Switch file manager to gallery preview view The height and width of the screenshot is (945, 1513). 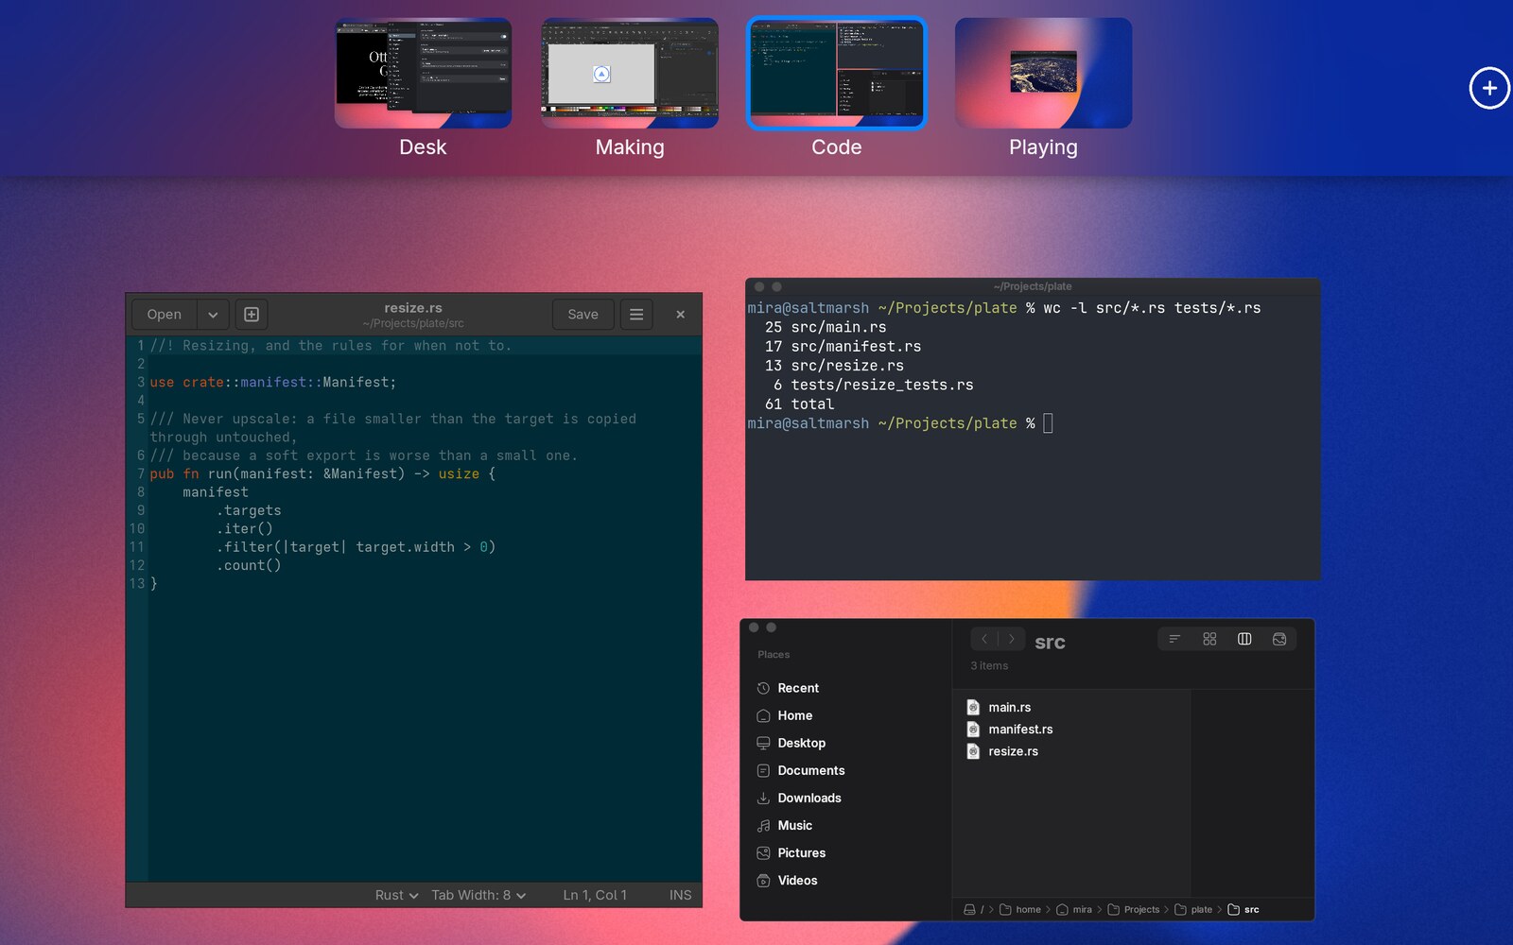pos(1279,640)
